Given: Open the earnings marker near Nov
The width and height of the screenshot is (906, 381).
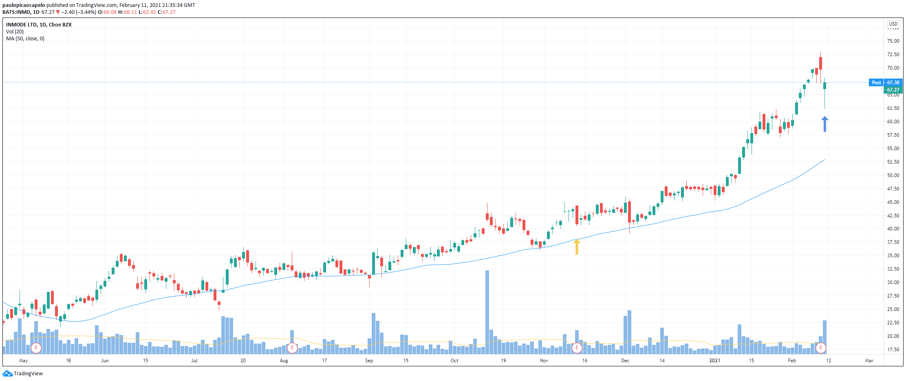Looking at the screenshot, I should [577, 348].
